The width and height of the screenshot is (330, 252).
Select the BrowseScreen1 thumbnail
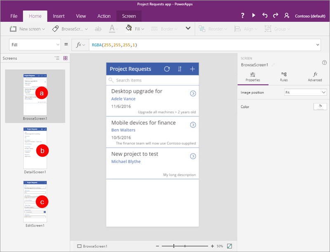click(35, 97)
